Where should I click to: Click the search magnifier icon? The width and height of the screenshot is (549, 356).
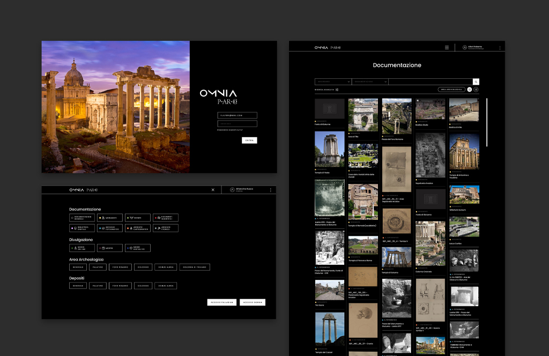coord(476,81)
